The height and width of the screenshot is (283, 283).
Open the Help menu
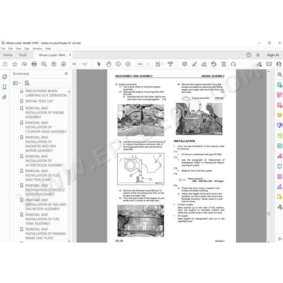pyautogui.click(x=48, y=49)
